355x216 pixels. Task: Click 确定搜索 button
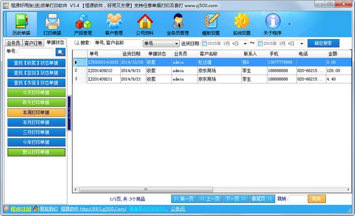pos(323,43)
